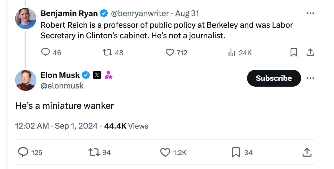Bookmark Benjamin Ryan's tweet
The image size is (334, 169).
coord(294,53)
